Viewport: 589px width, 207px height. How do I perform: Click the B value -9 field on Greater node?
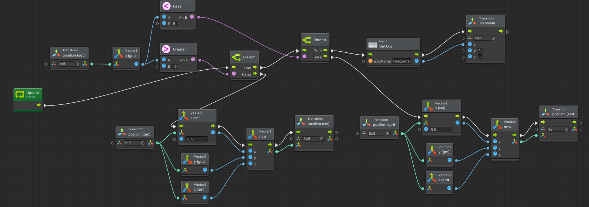175,66
